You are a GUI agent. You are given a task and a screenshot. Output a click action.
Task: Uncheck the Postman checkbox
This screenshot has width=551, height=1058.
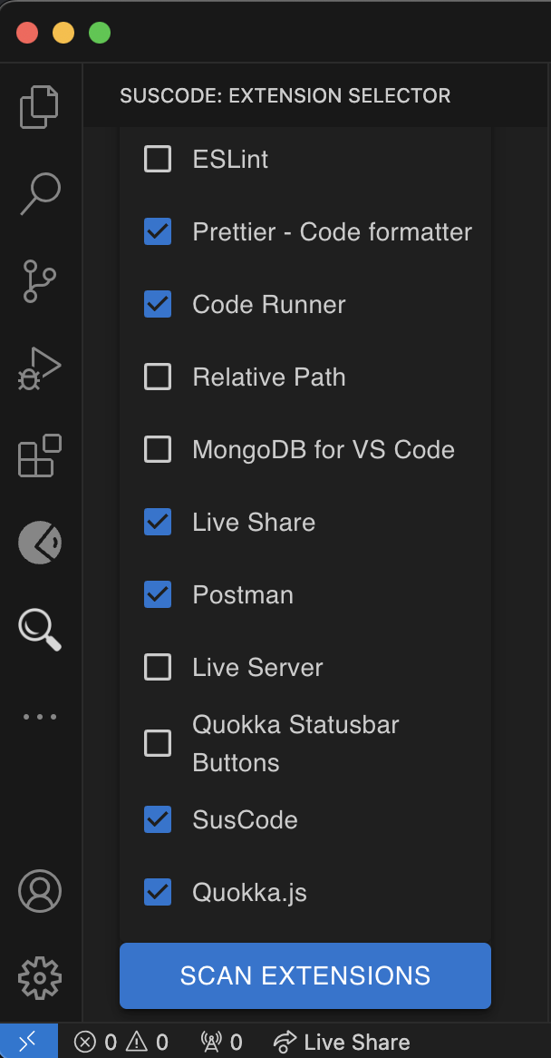158,594
